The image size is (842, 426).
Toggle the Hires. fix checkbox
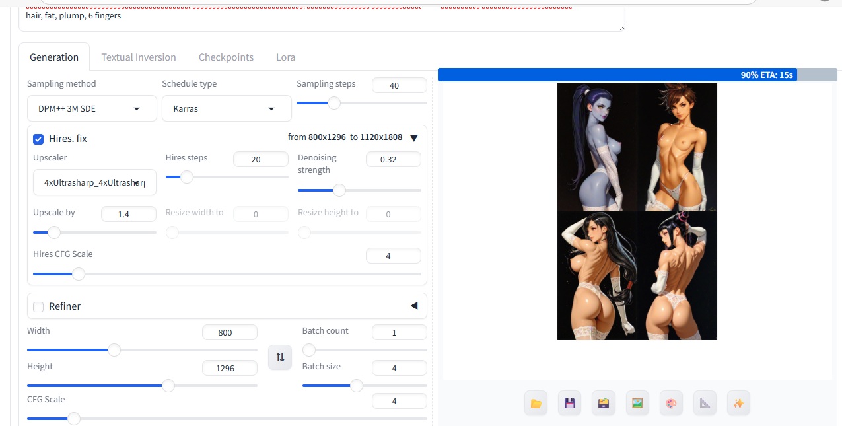pyautogui.click(x=38, y=139)
